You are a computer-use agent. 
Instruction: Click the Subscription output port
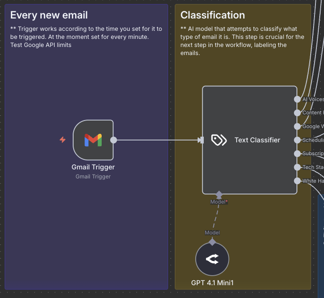297,154
